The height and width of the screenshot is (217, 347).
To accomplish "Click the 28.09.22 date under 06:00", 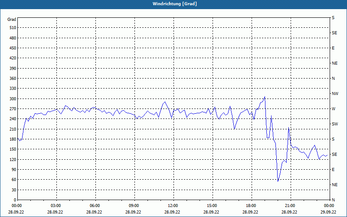I will [94, 212].
